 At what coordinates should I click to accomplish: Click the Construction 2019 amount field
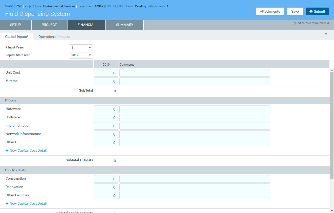(x=106, y=179)
